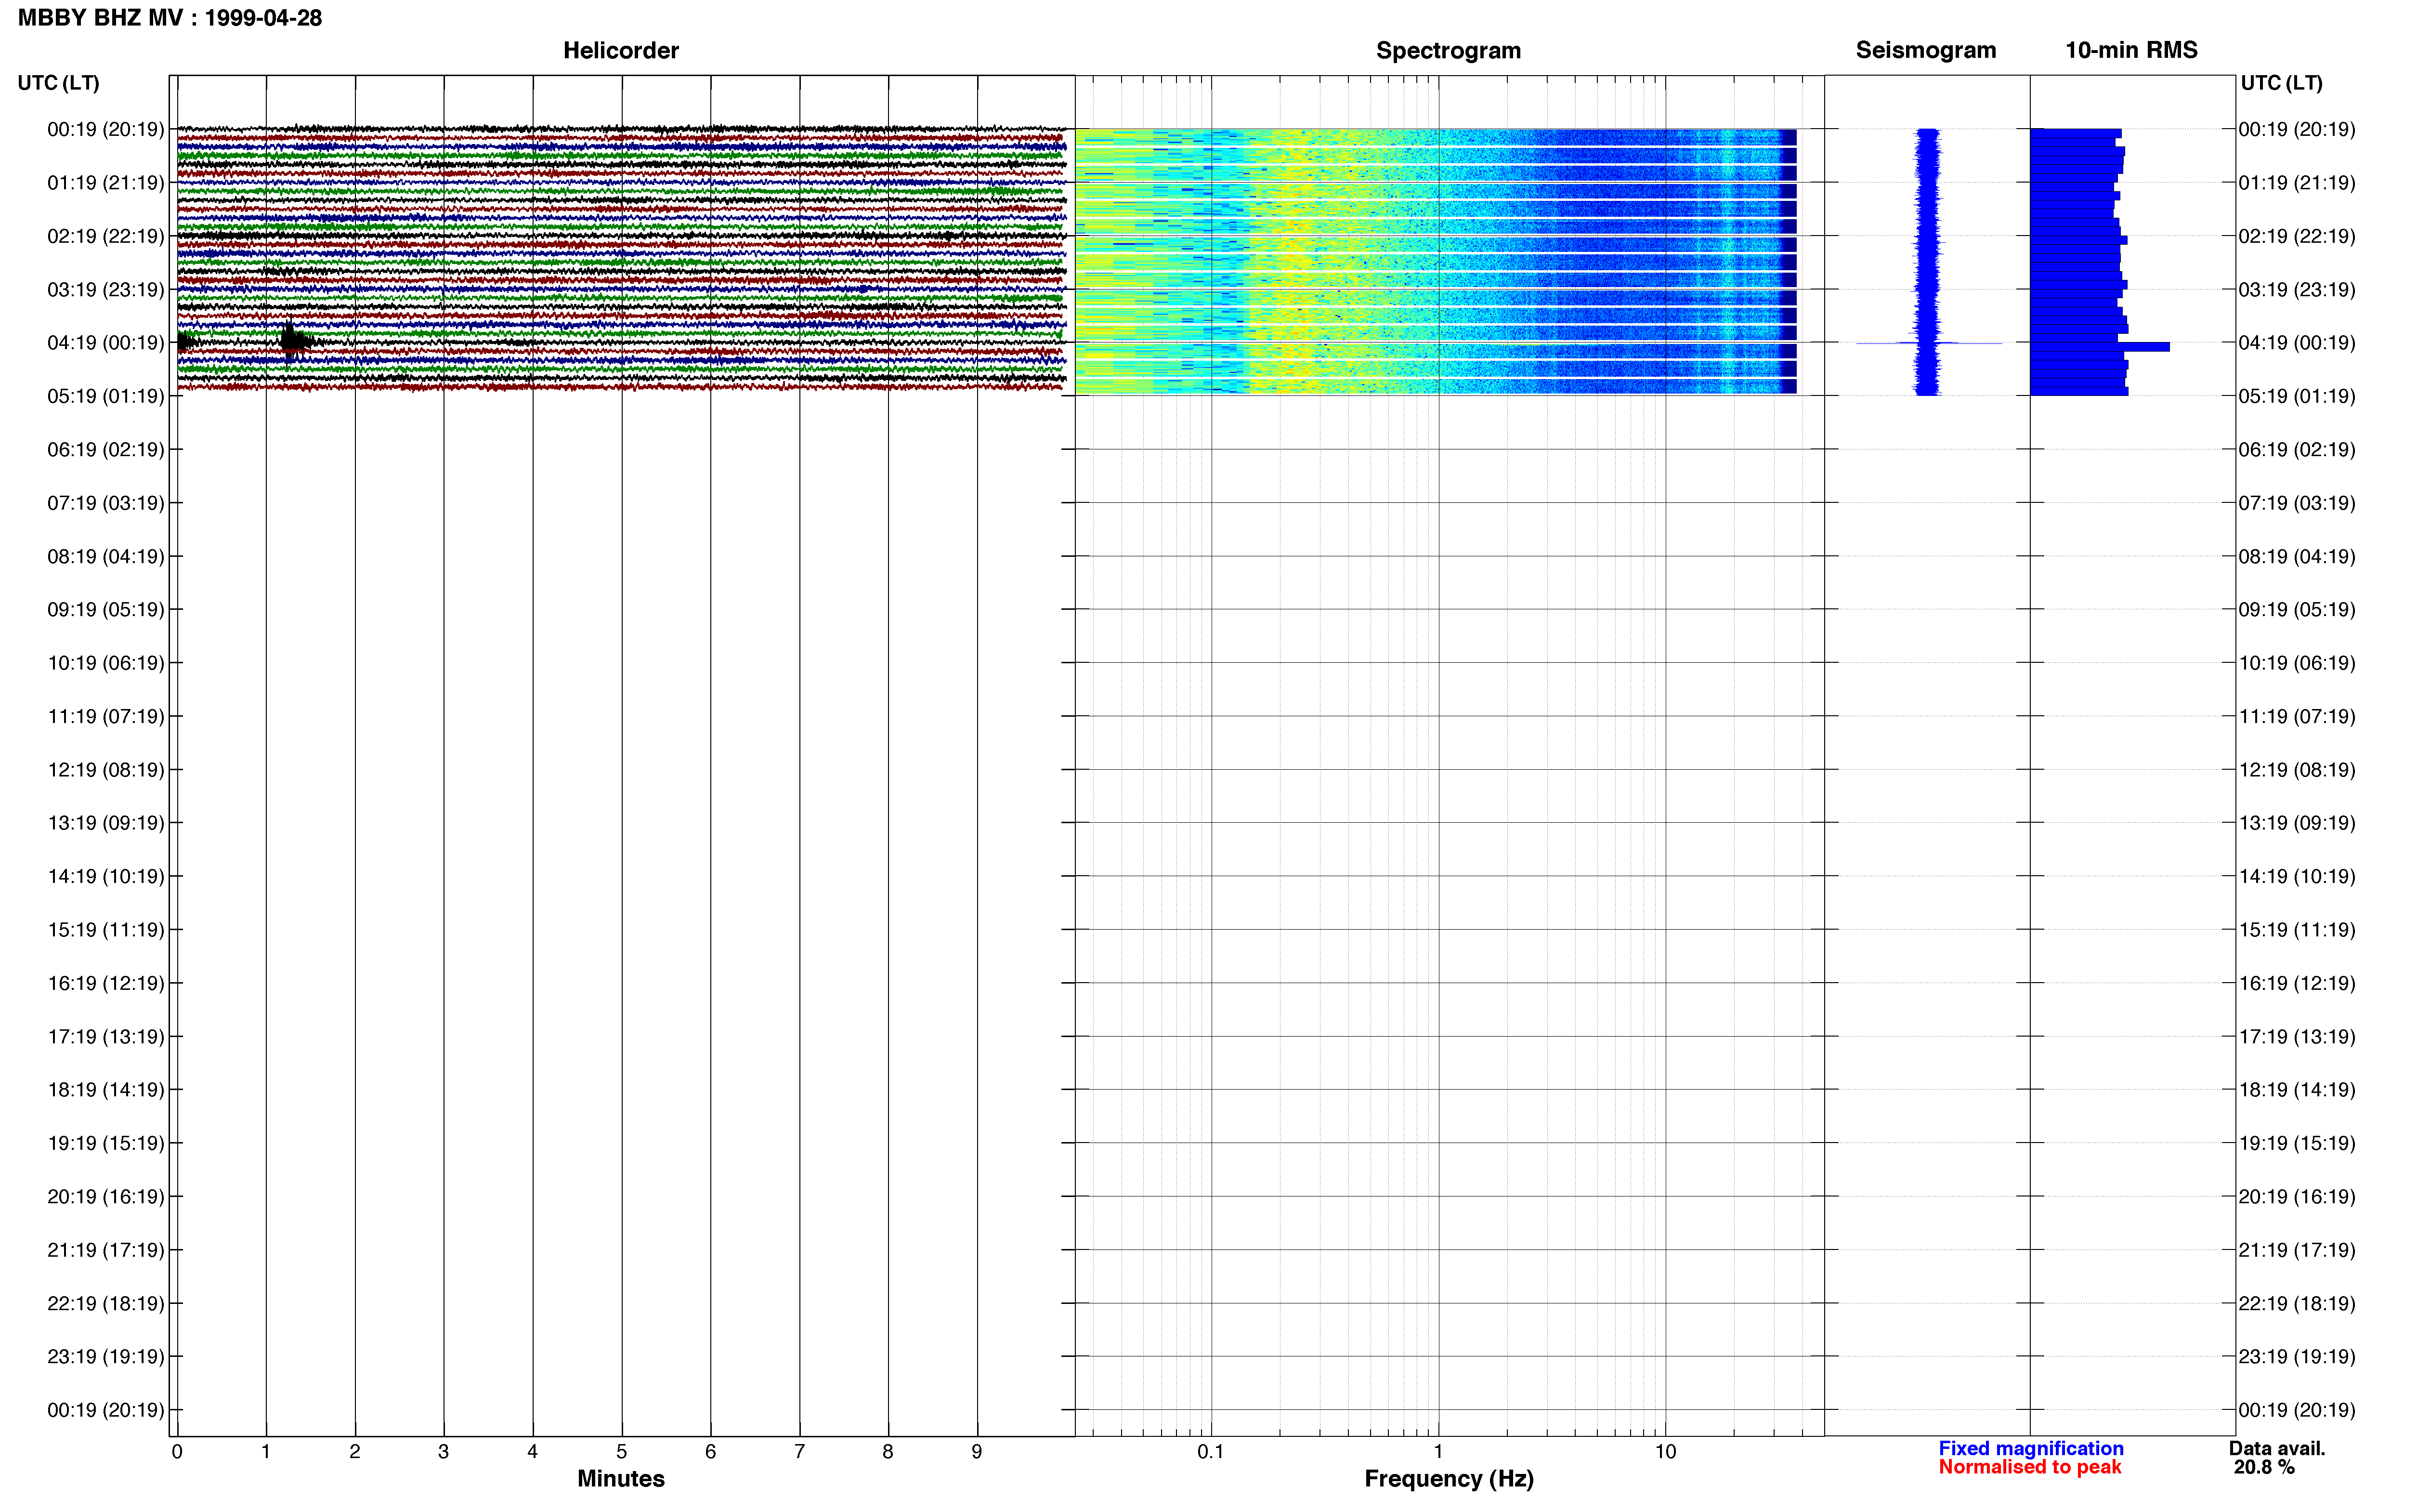The height and width of the screenshot is (1512, 2417).
Task: Click the left '02:19 (22:19)' time label
Action: click(106, 236)
